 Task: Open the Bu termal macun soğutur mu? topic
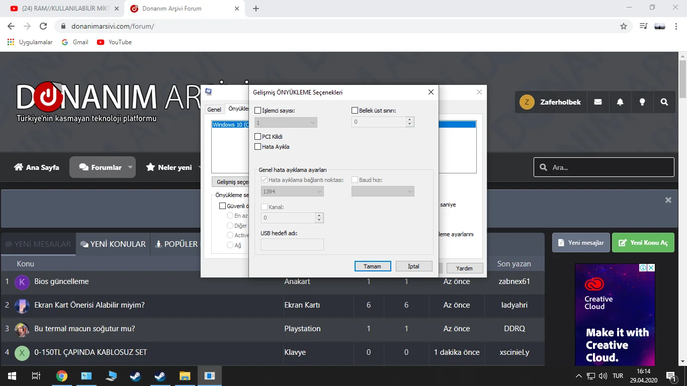pyautogui.click(x=84, y=329)
